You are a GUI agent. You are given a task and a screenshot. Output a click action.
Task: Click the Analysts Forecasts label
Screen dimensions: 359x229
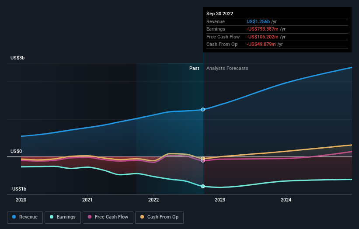click(227, 69)
